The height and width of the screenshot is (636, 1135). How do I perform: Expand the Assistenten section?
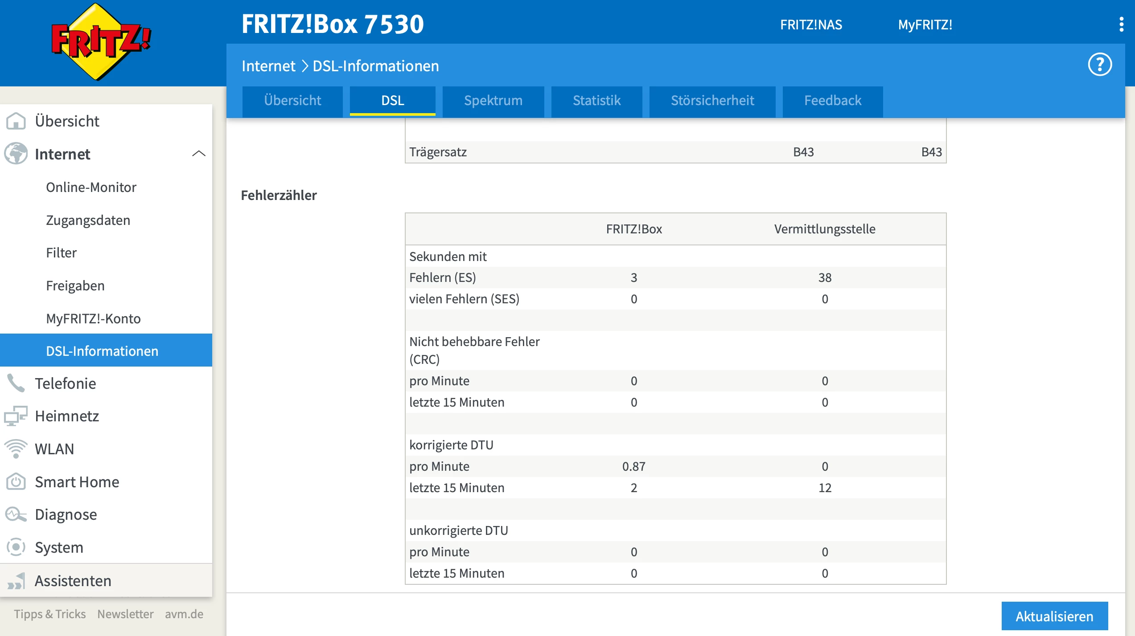pyautogui.click(x=73, y=581)
